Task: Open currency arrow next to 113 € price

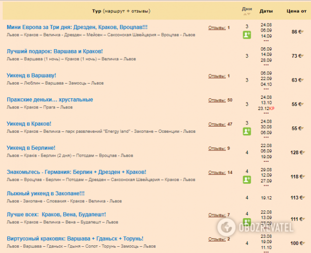Action: point(301,198)
